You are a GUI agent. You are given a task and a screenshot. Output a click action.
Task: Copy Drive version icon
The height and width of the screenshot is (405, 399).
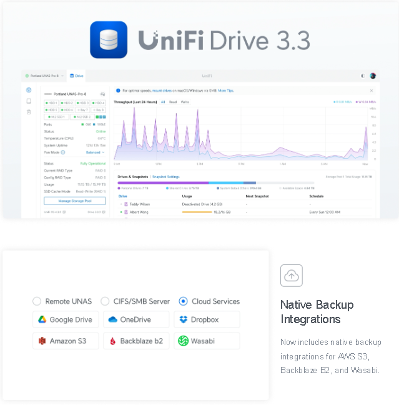104,212
